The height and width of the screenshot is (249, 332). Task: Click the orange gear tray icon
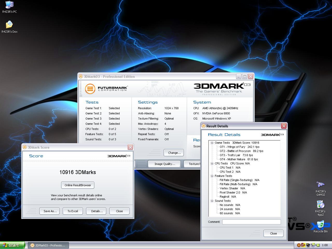pyautogui.click(x=299, y=245)
